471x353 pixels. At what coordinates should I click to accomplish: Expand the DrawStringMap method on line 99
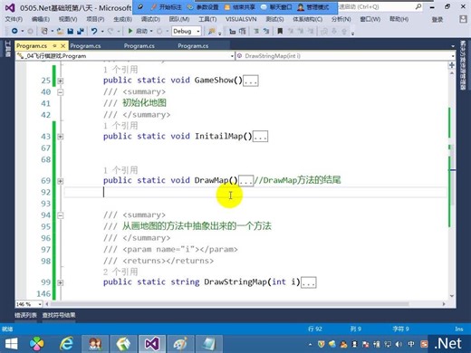click(61, 282)
